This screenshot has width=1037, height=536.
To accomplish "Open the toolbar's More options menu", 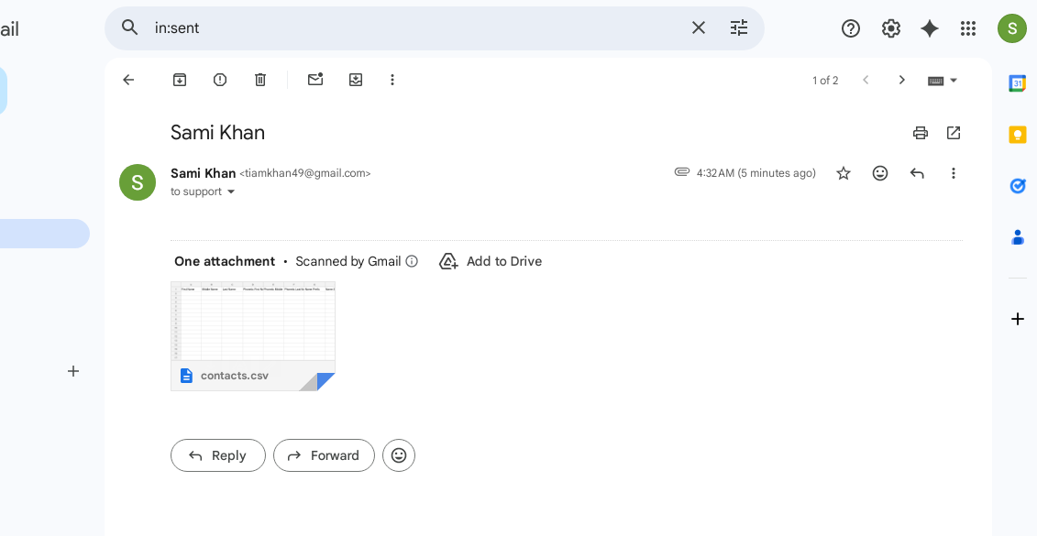I will (x=392, y=80).
